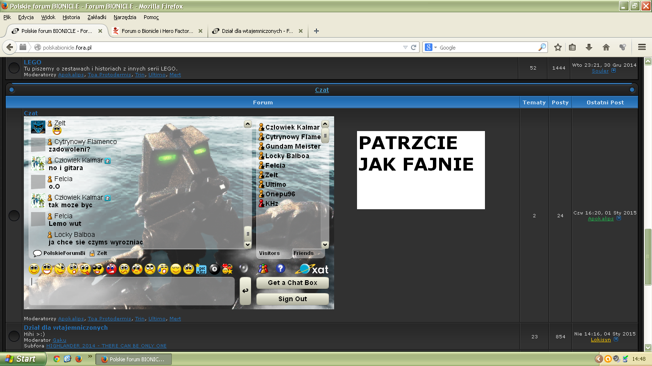Screen dimensions: 652x366
Task: Go to the Firefox home page icon
Action: (606, 47)
